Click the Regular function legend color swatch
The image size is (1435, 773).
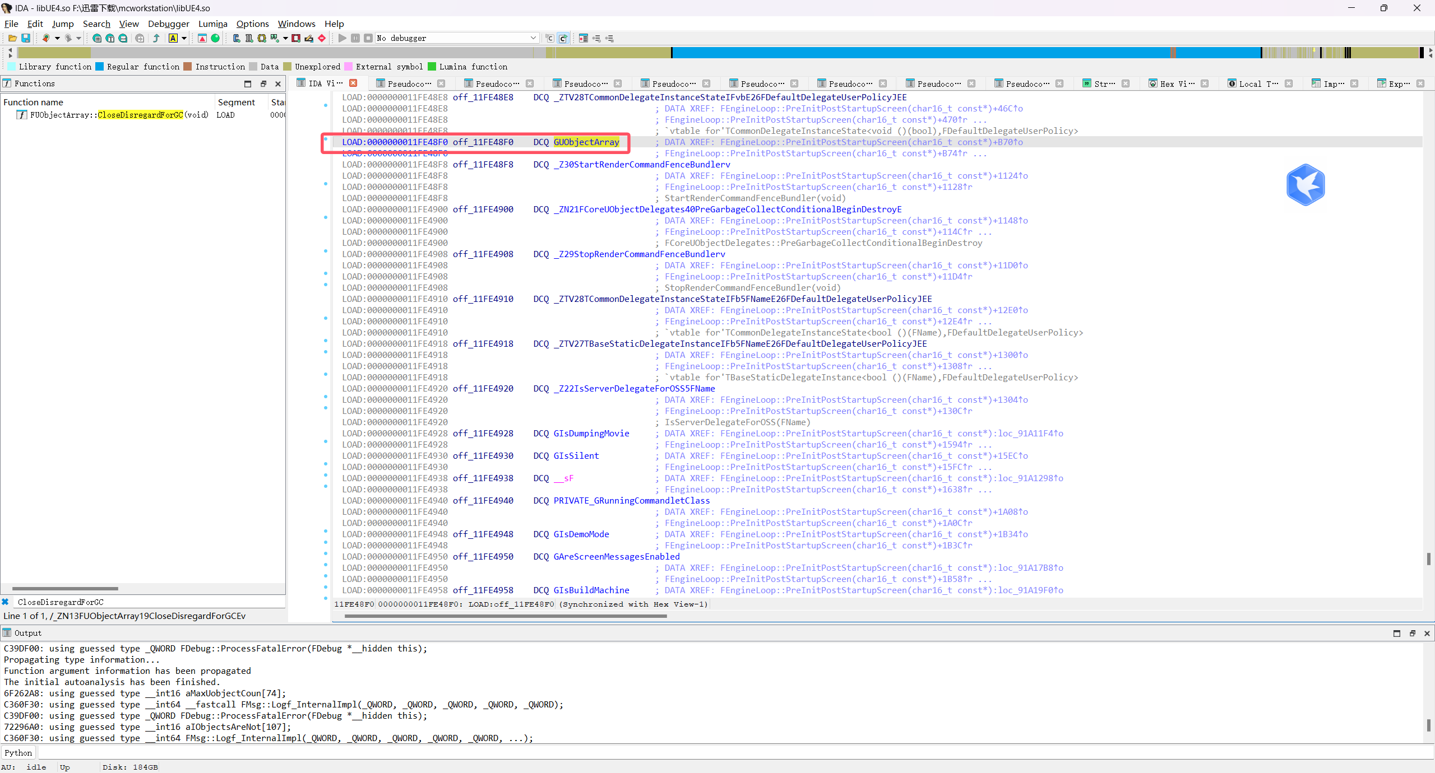[100, 67]
